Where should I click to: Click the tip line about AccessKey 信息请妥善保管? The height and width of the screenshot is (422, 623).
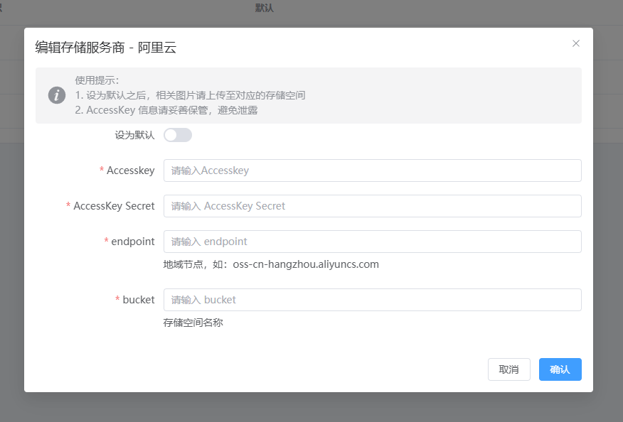coord(166,110)
